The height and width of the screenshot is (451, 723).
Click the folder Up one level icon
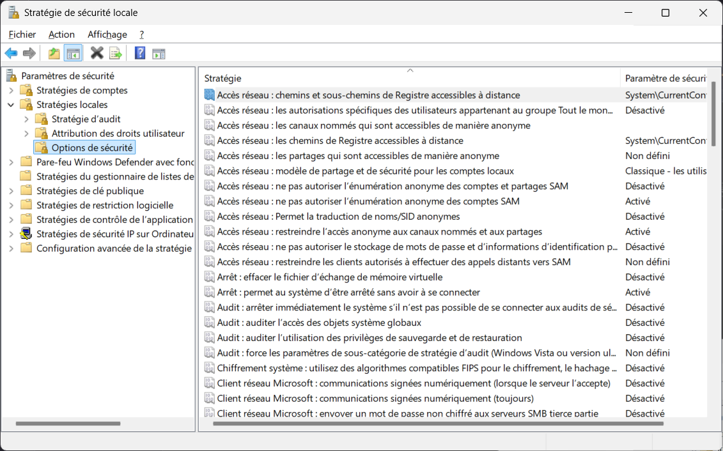54,54
